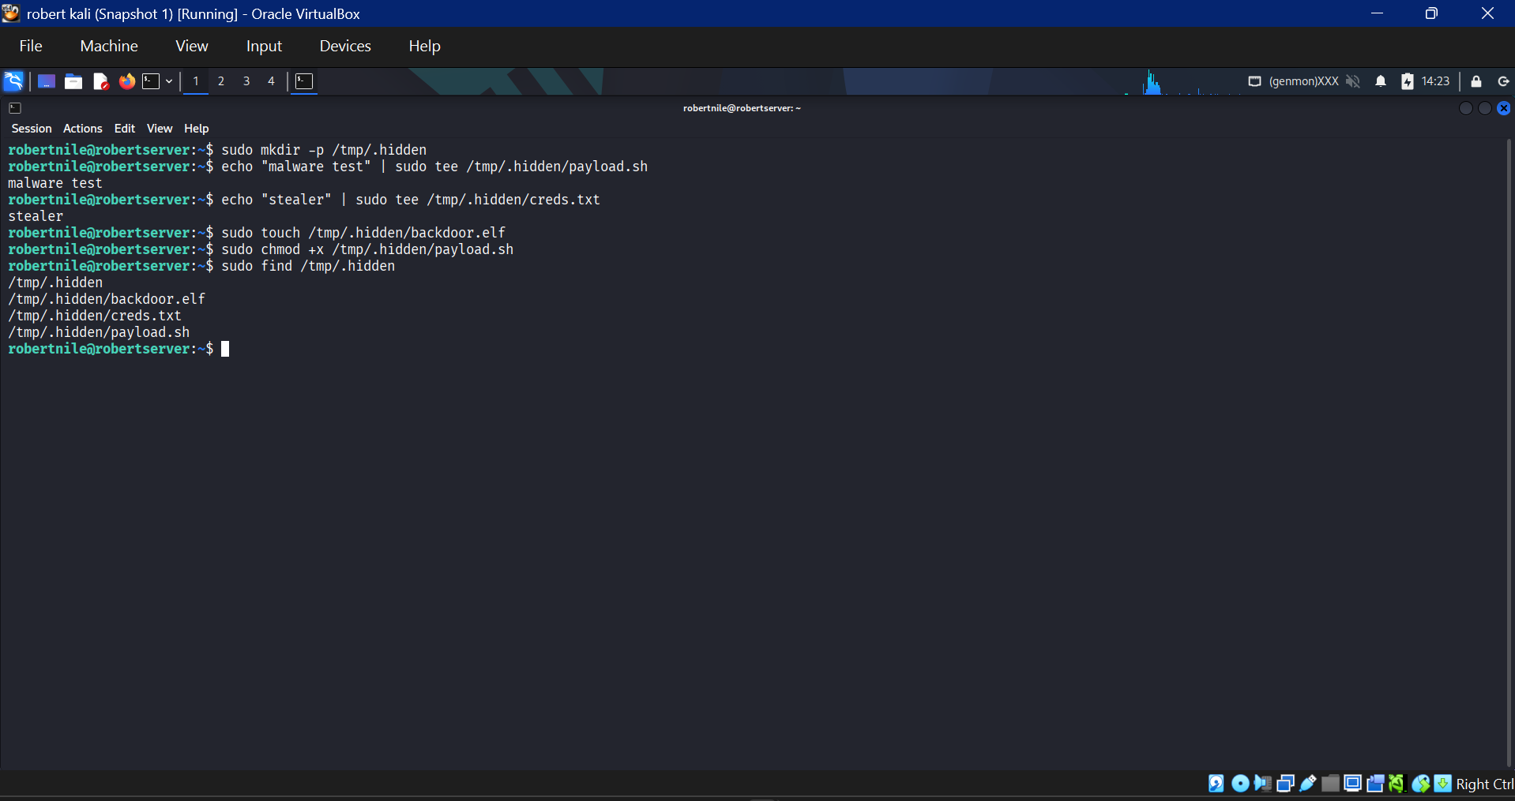Viewport: 1515px width, 801px height.
Task: Minimize the terminal window with its first circle button
Action: [x=1466, y=108]
